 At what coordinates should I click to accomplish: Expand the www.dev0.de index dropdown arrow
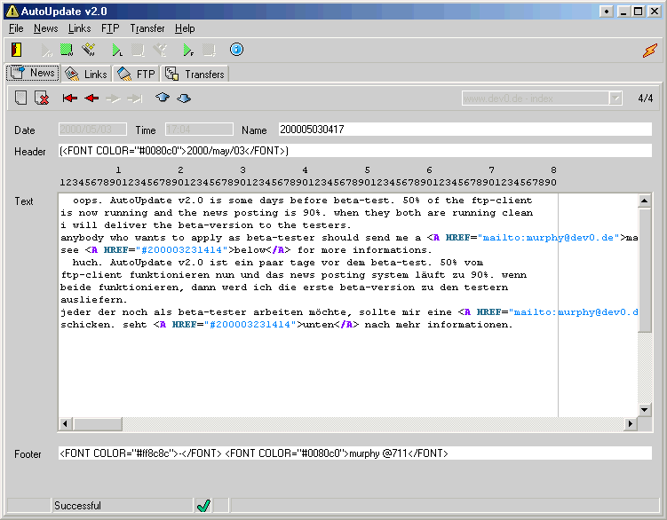coord(615,98)
